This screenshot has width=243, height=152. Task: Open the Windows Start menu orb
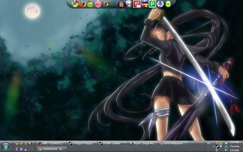(x=5, y=146)
